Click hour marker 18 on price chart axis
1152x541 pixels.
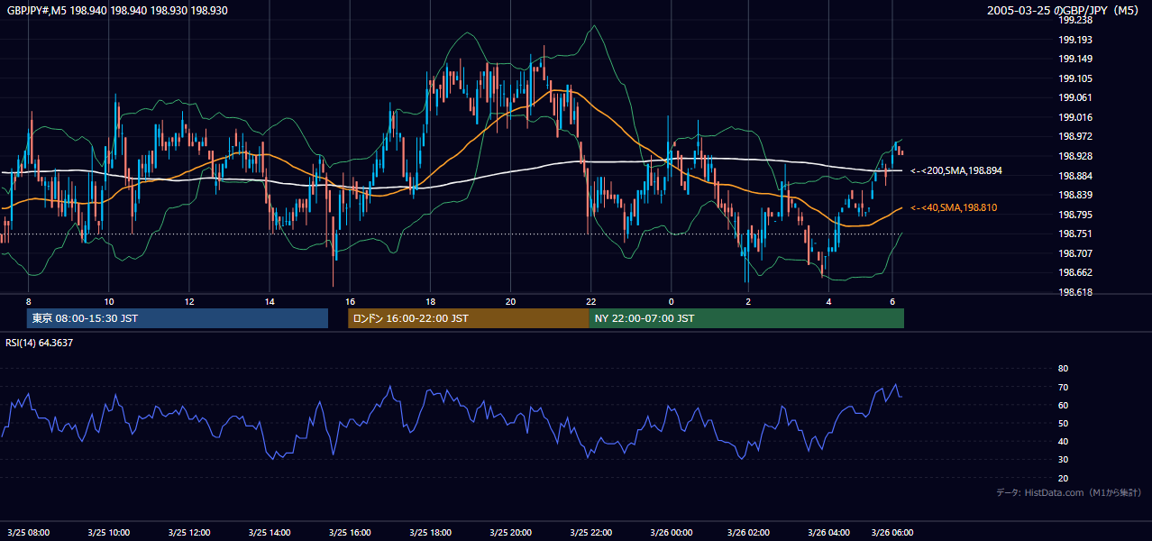pos(430,301)
